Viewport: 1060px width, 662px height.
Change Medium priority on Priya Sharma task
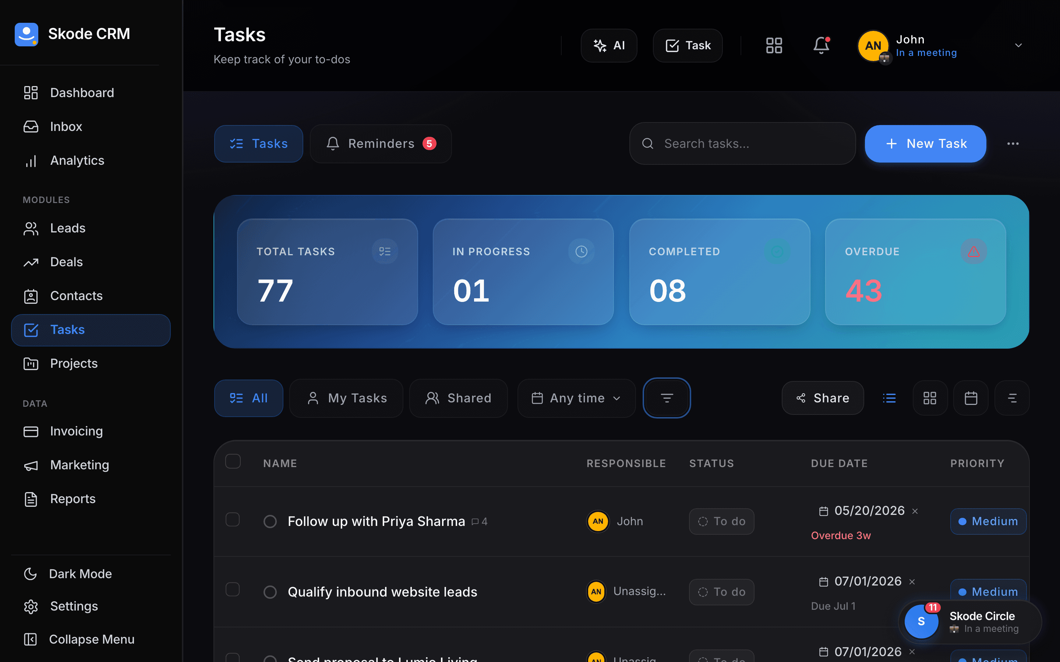(988, 522)
